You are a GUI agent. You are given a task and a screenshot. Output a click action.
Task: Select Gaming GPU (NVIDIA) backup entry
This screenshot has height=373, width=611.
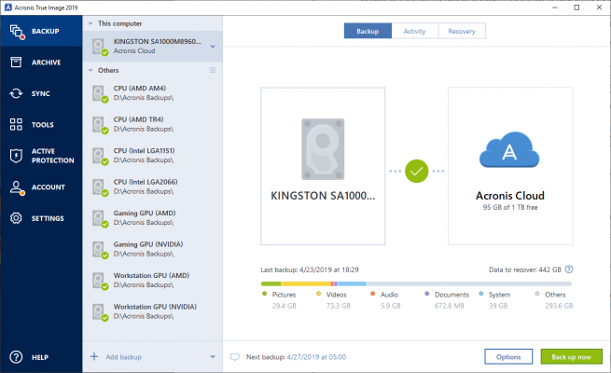tap(152, 250)
